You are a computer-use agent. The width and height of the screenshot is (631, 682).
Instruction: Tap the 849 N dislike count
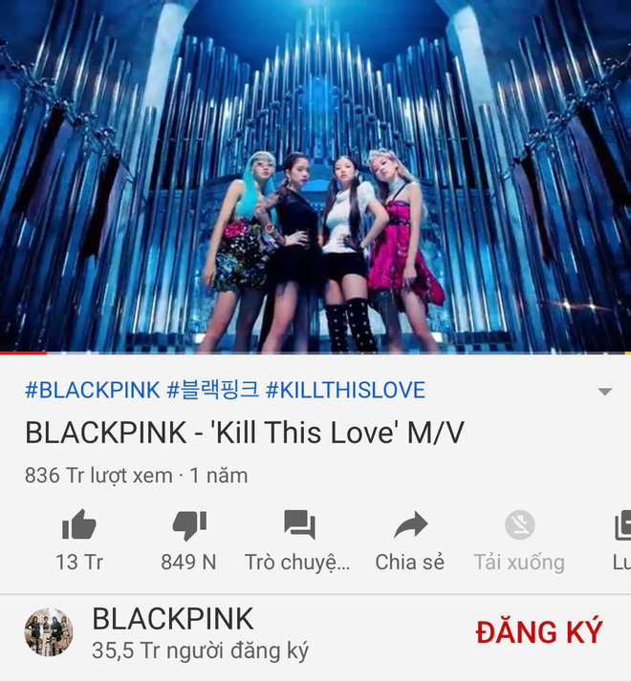pos(188,562)
